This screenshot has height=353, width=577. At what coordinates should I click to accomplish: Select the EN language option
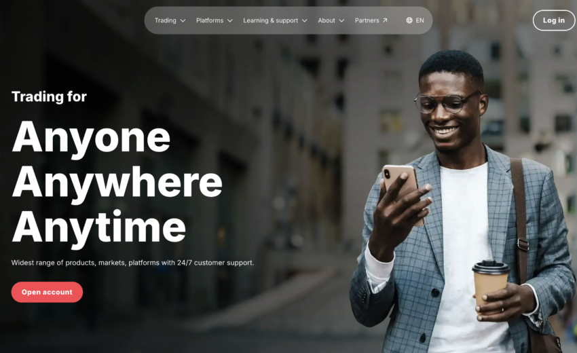(x=415, y=20)
